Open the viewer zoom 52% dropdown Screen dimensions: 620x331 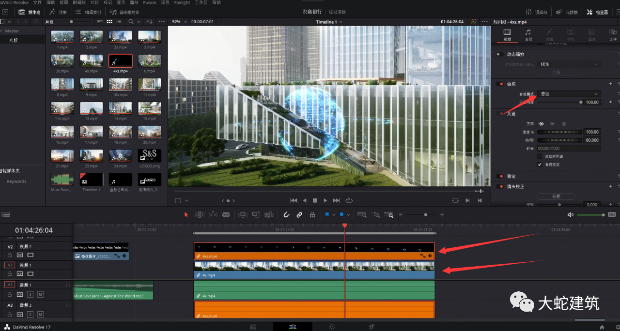(x=178, y=22)
